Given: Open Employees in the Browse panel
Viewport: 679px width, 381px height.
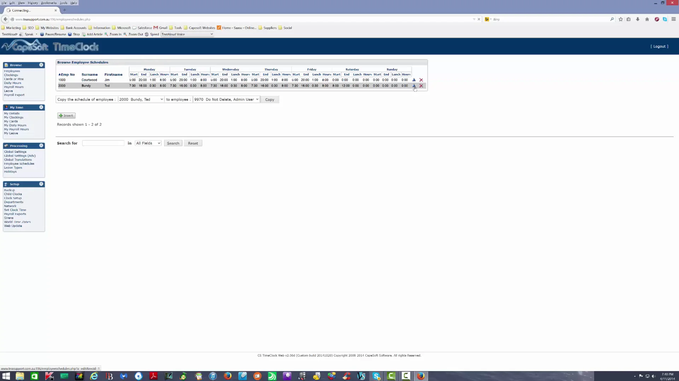Looking at the screenshot, I should point(12,71).
